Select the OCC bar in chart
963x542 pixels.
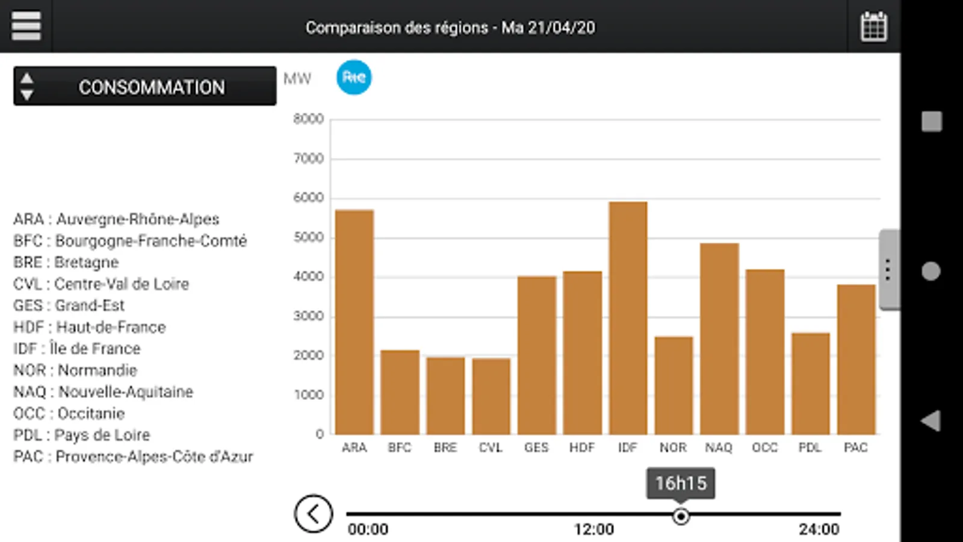(765, 352)
